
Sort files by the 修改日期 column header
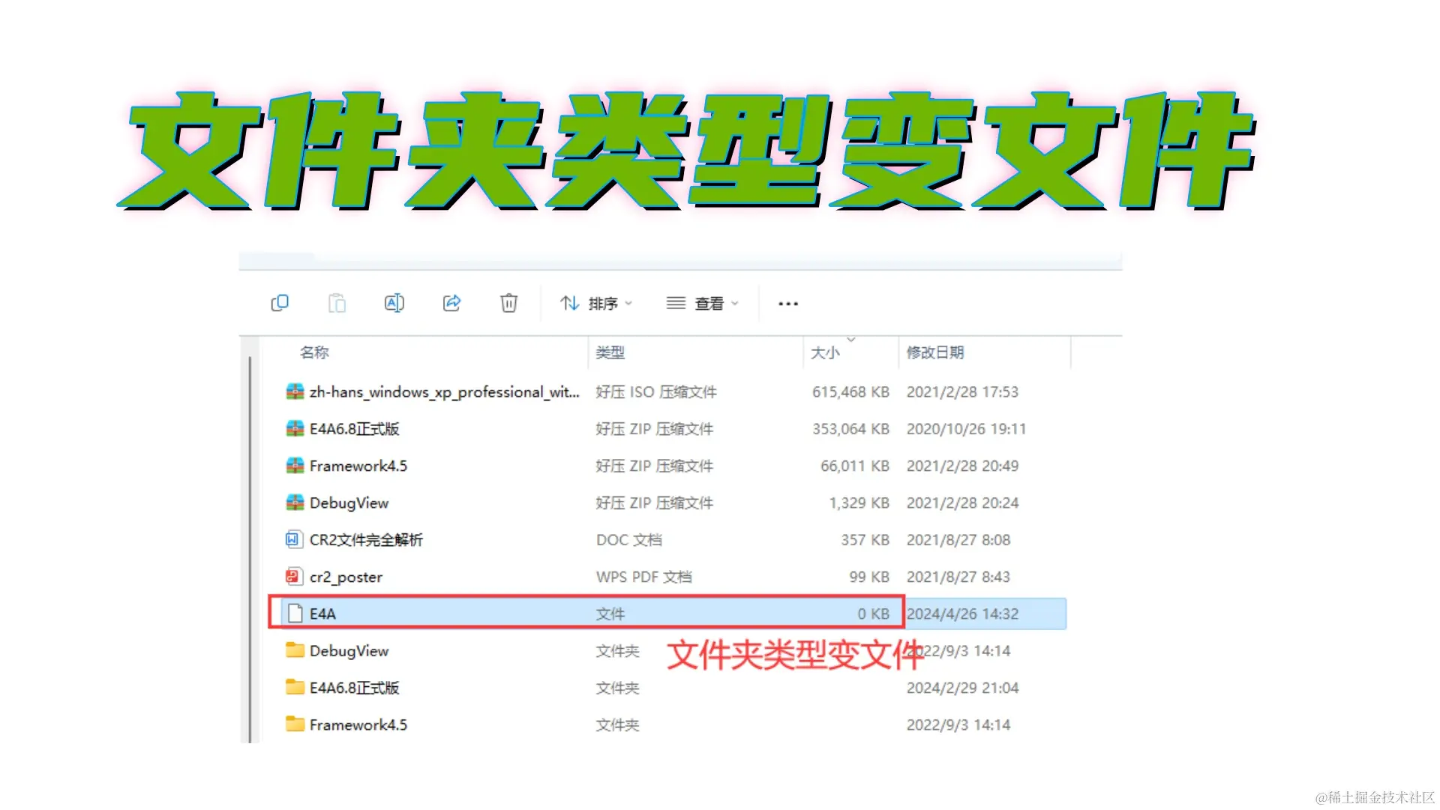click(x=935, y=352)
